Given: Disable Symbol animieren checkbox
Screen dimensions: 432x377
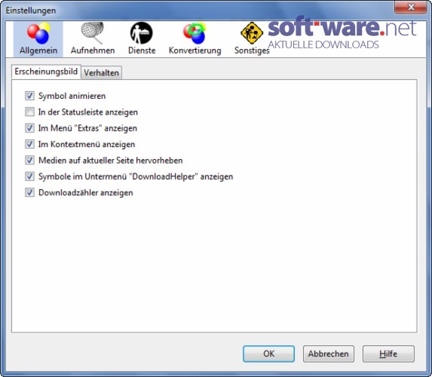Looking at the screenshot, I should click(x=29, y=96).
